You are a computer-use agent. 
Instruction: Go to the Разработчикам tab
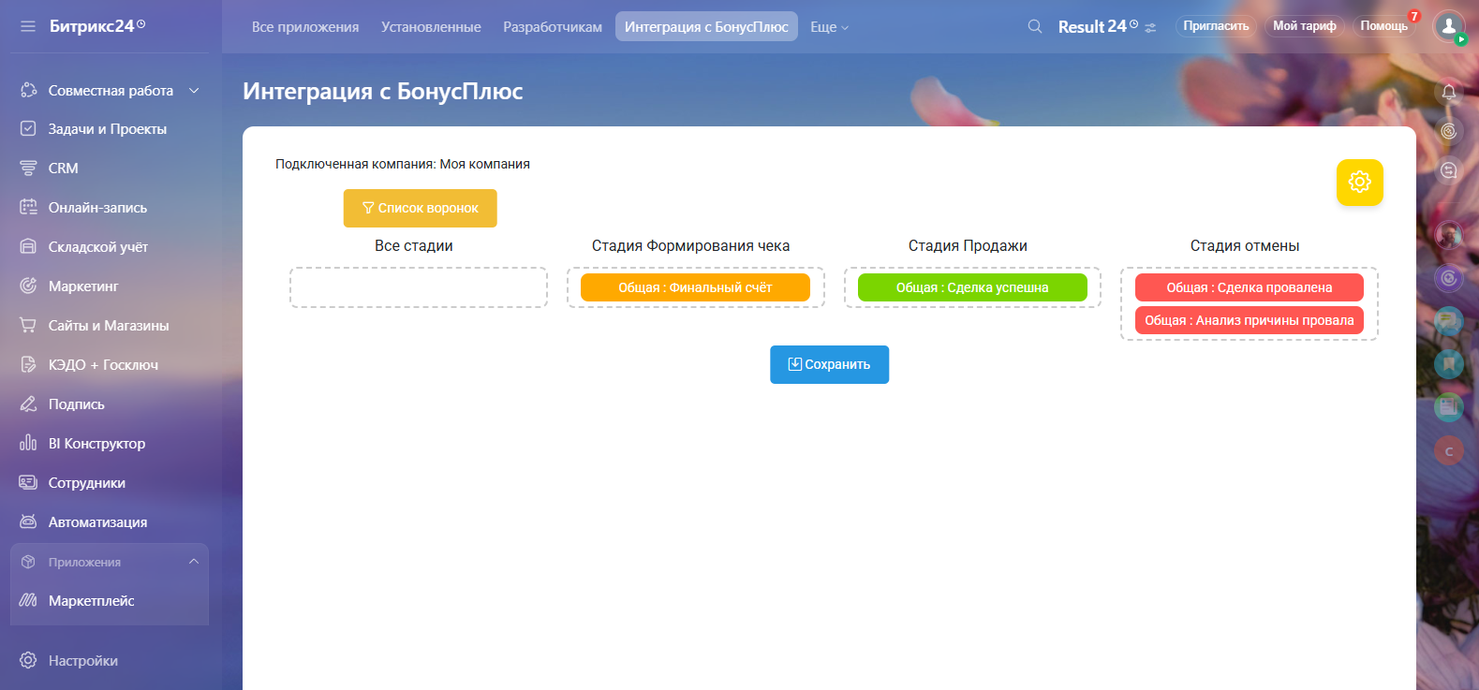click(x=553, y=27)
